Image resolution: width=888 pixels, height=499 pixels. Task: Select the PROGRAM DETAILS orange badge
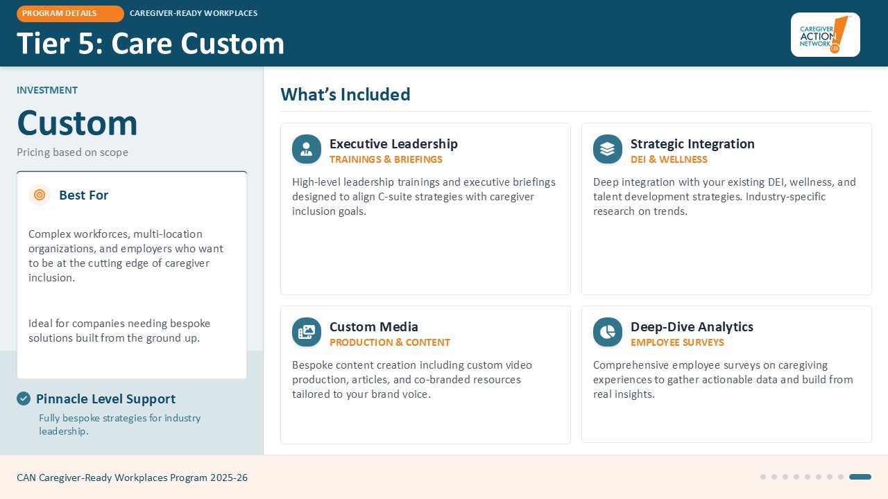point(69,13)
